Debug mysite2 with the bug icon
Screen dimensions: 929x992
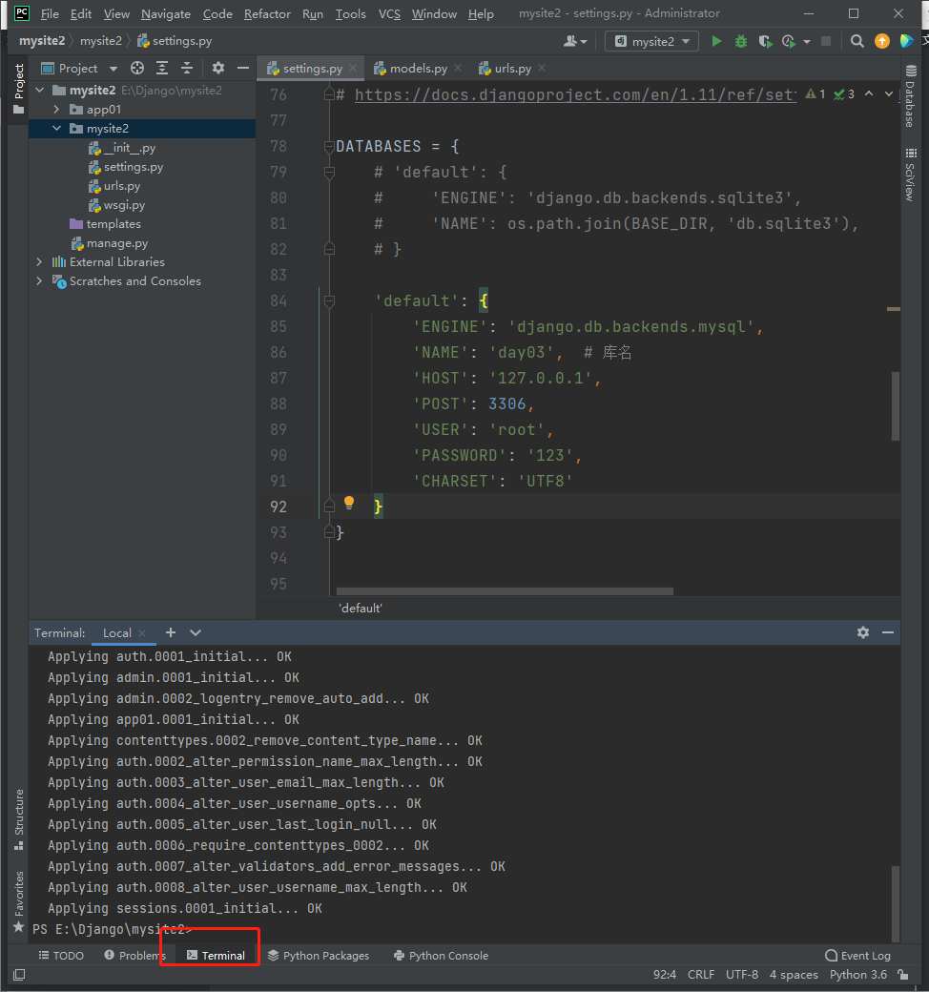click(740, 41)
